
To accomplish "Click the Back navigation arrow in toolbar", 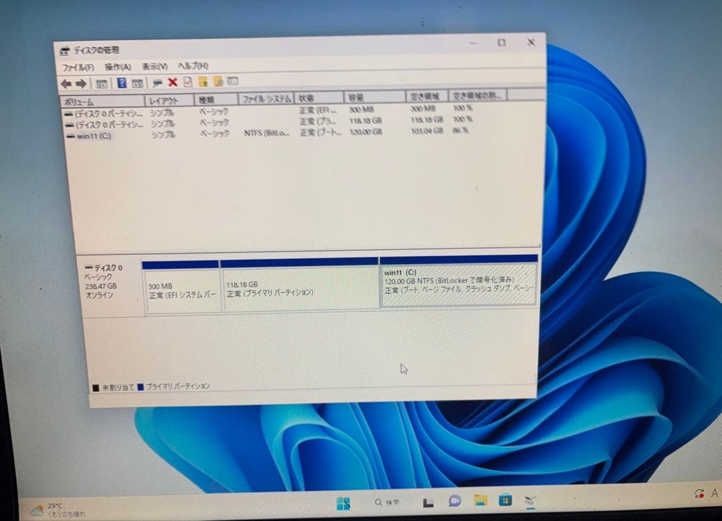I will point(66,82).
